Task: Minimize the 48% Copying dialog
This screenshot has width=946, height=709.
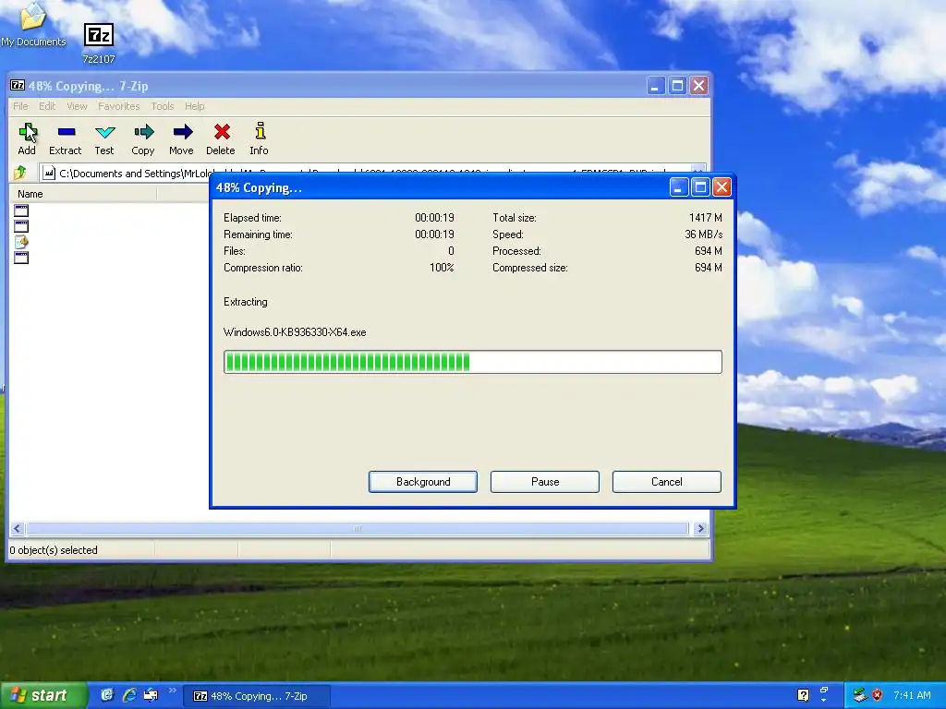Action: pos(679,187)
